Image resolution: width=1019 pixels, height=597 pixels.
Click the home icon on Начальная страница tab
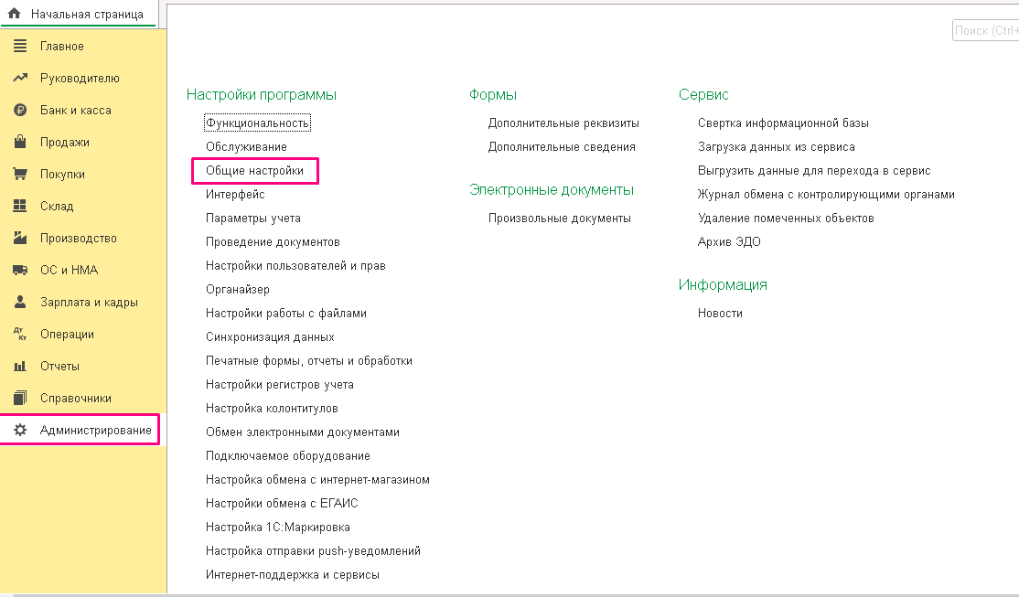(x=14, y=13)
